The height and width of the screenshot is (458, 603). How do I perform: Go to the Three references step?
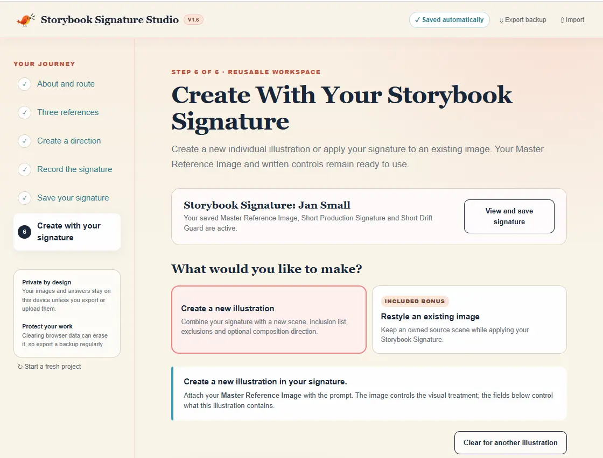pos(67,112)
